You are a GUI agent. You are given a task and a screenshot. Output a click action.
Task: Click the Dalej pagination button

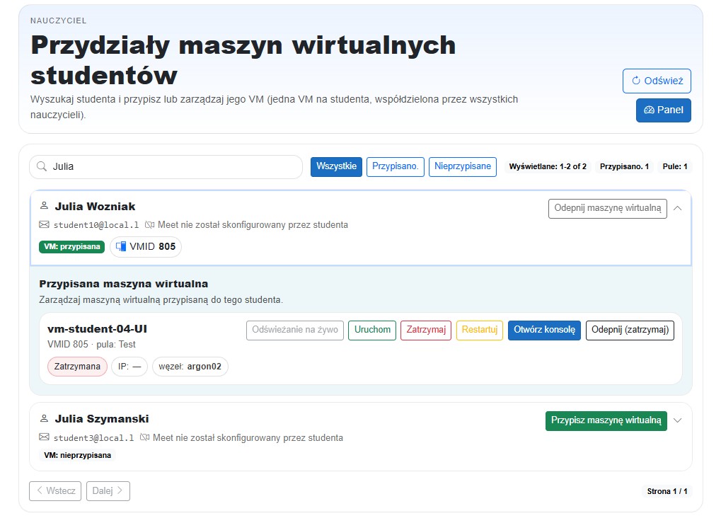click(107, 490)
